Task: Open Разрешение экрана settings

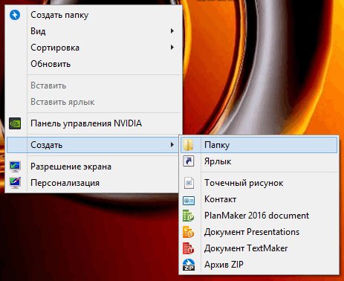Action: (94, 167)
